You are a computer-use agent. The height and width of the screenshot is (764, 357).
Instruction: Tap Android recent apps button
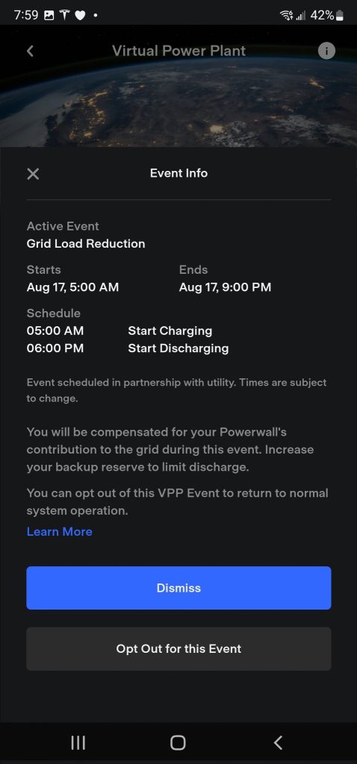pyautogui.click(x=78, y=742)
